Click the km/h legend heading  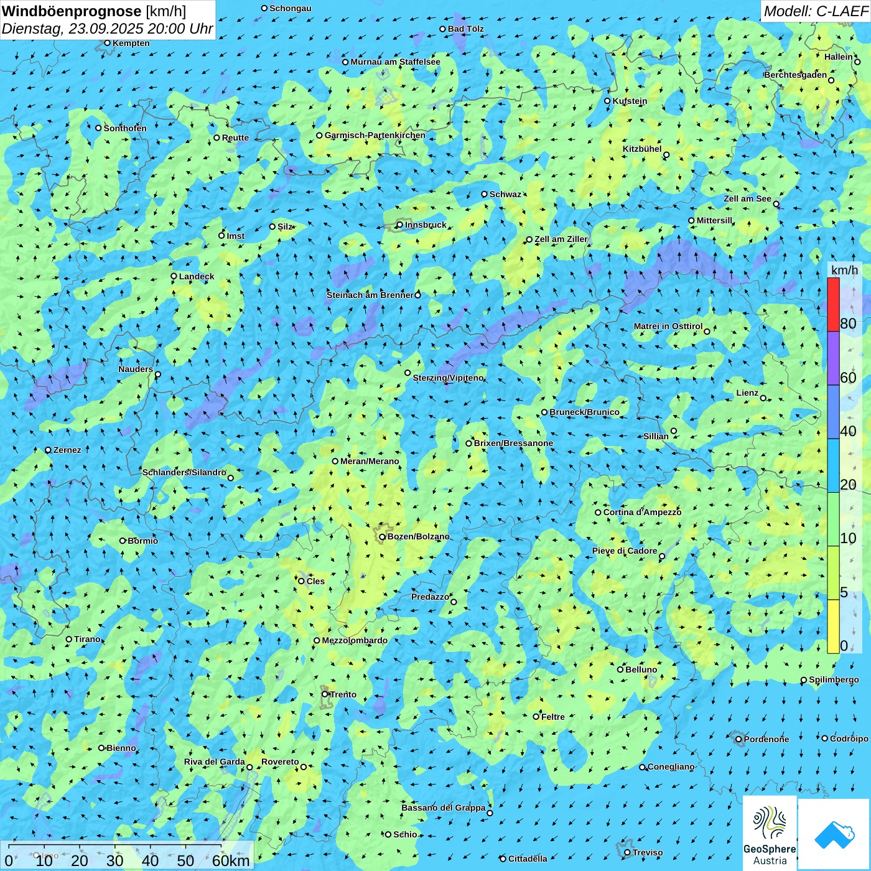[844, 269]
